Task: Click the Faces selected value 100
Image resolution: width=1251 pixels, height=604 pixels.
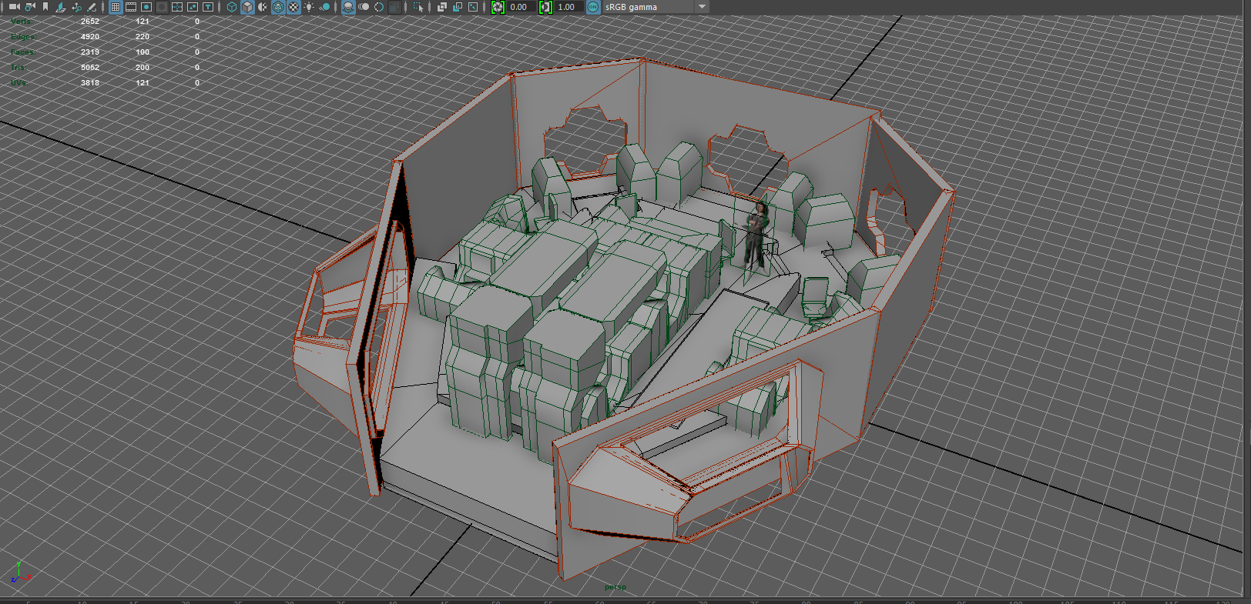Action: [143, 52]
